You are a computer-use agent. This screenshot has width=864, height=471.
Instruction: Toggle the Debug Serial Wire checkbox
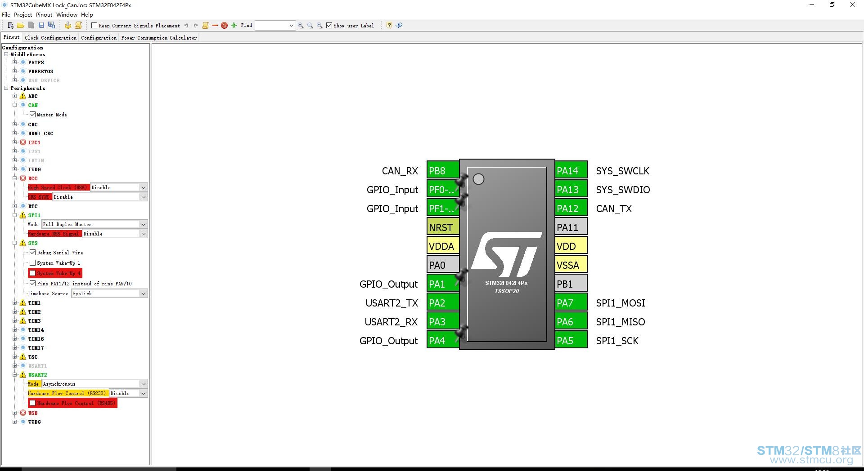(32, 253)
